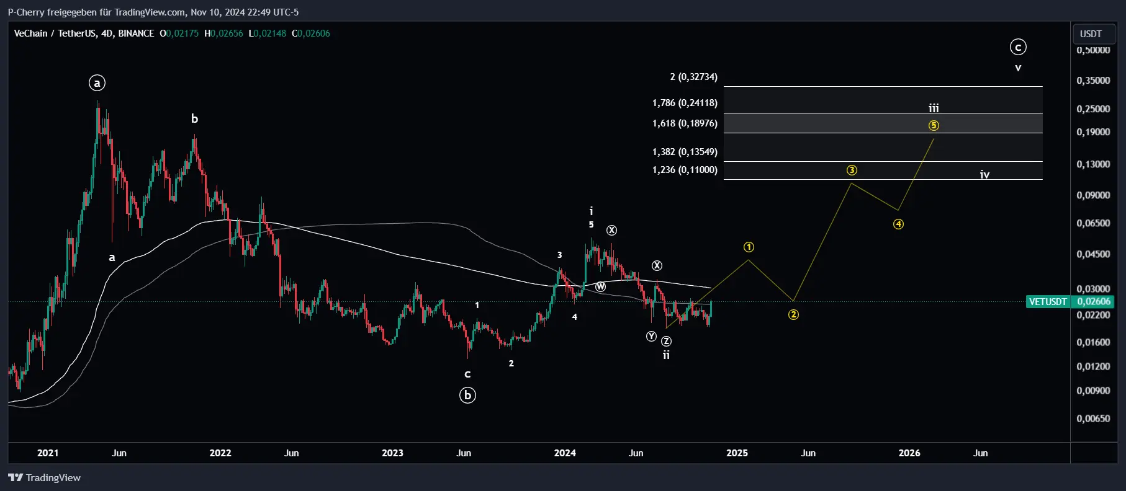
Task: Click the TradingView logo at the bottom
Action: [x=44, y=477]
